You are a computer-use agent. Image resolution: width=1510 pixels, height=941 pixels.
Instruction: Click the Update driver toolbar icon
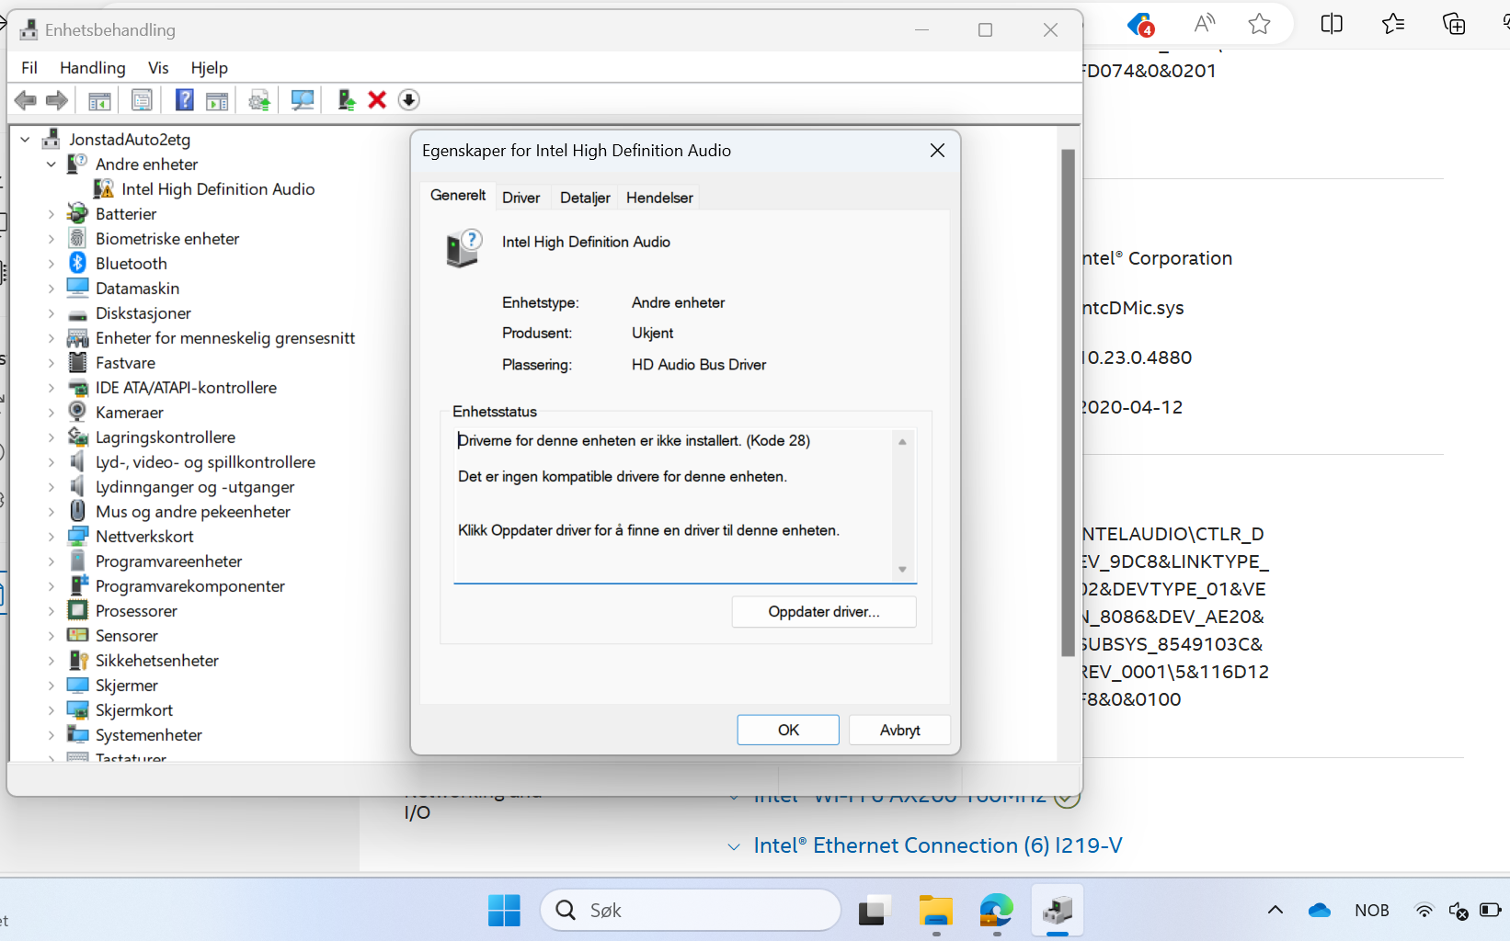coord(258,100)
